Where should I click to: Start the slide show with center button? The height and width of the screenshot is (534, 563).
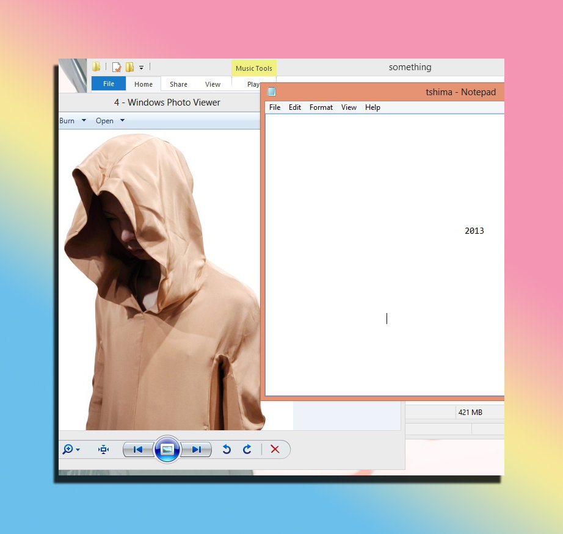tap(167, 449)
